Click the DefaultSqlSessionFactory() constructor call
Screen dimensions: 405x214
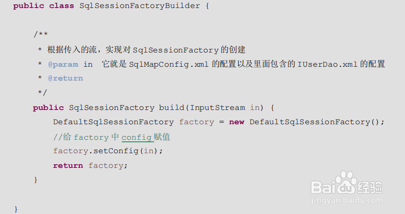tap(317, 122)
